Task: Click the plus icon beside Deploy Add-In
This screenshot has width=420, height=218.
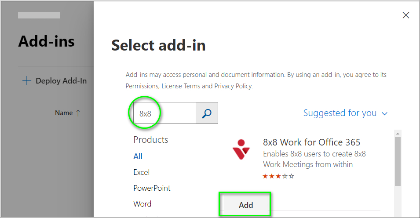Action: tap(26, 80)
